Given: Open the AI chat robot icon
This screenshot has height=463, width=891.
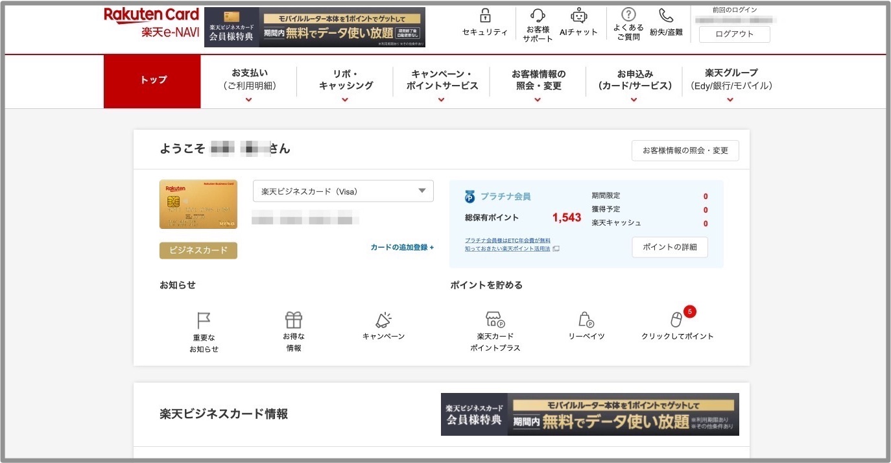Looking at the screenshot, I should tap(578, 16).
